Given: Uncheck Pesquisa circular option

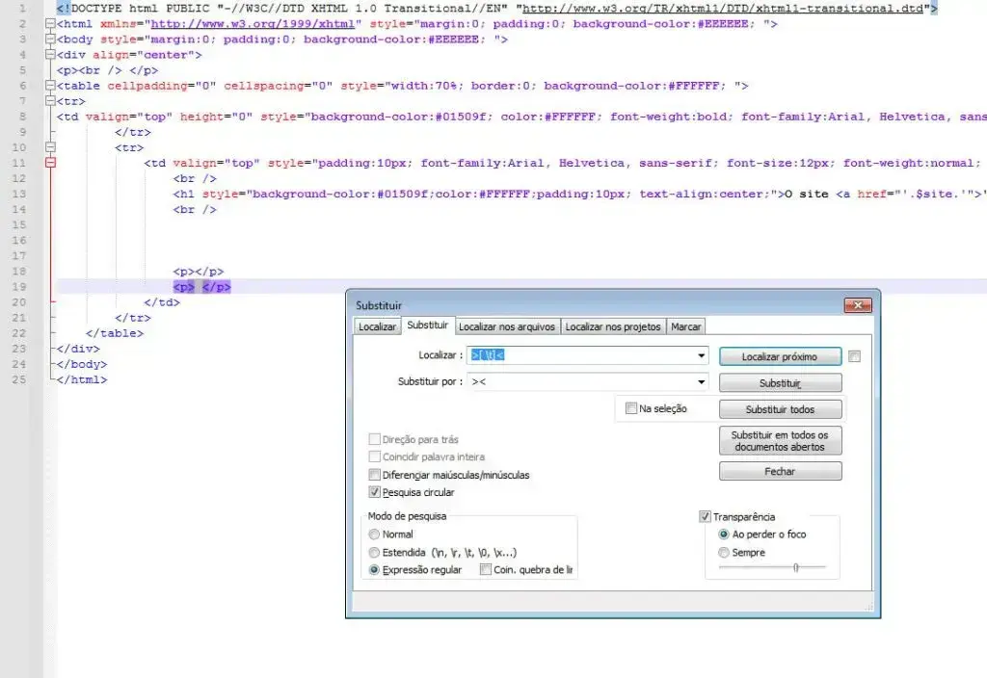Looking at the screenshot, I should point(375,492).
